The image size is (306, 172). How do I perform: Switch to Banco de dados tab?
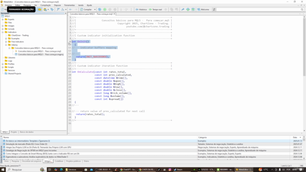tap(27, 132)
